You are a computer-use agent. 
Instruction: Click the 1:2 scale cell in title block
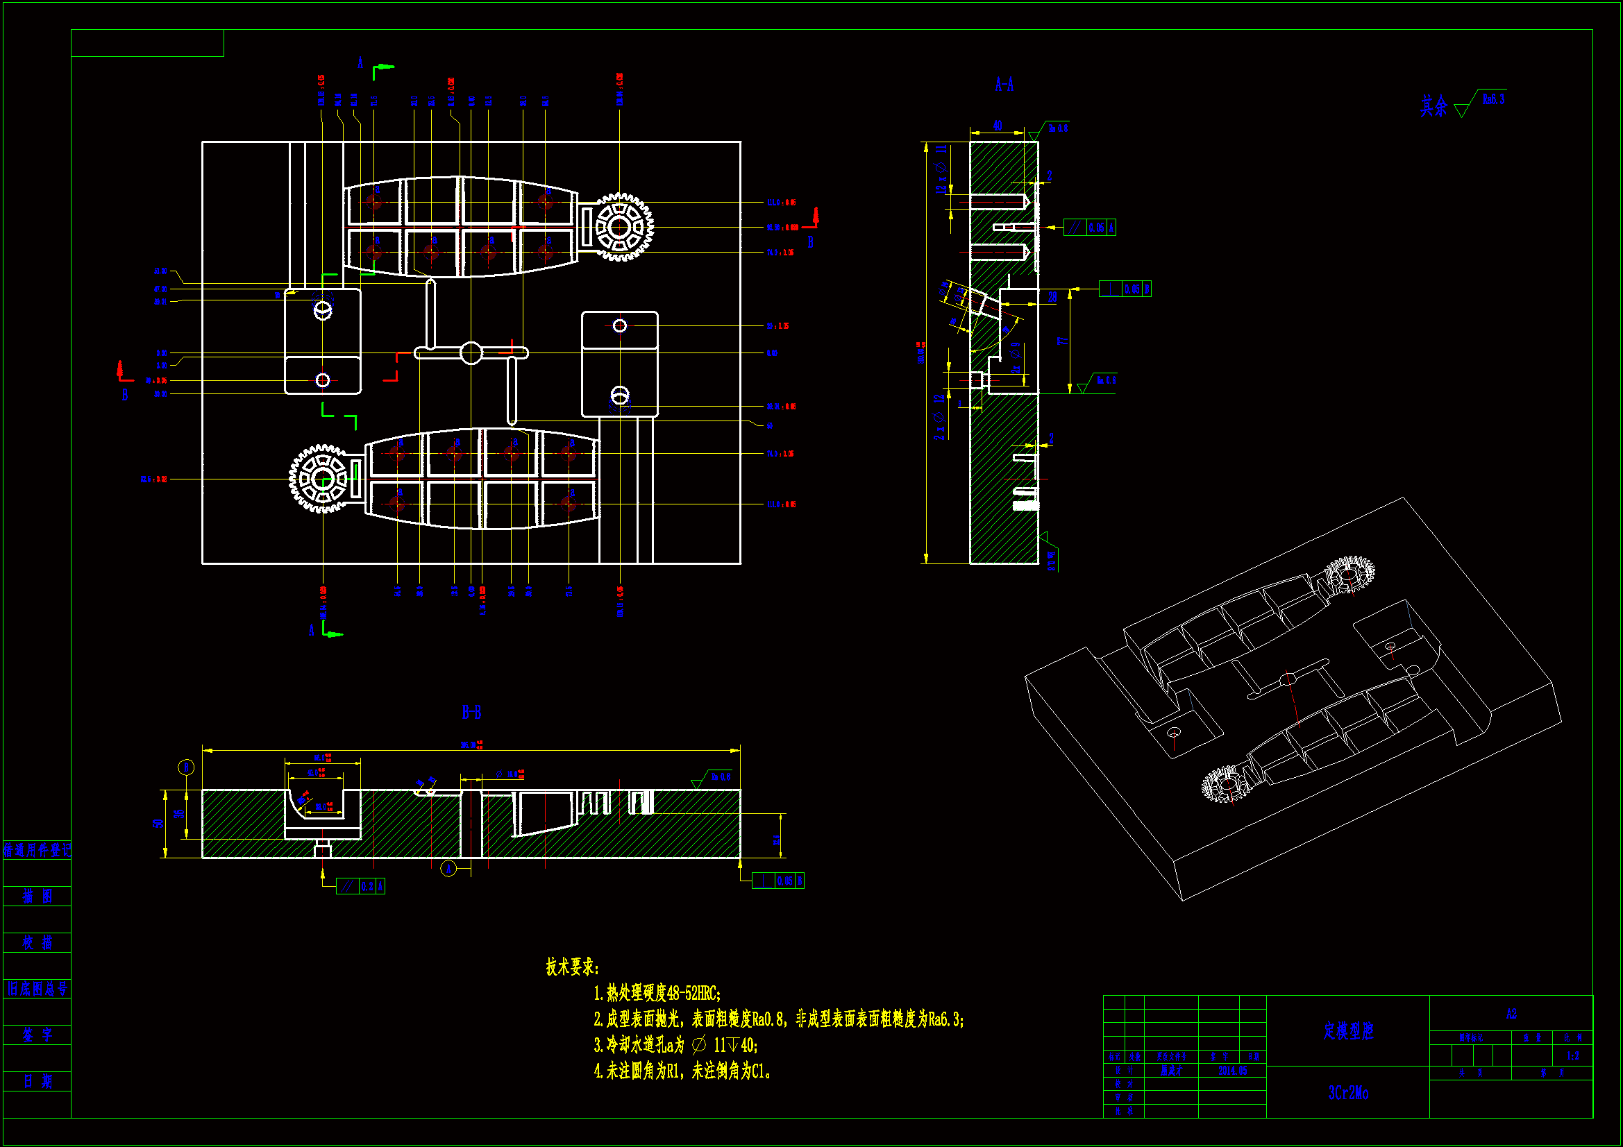[1573, 1056]
